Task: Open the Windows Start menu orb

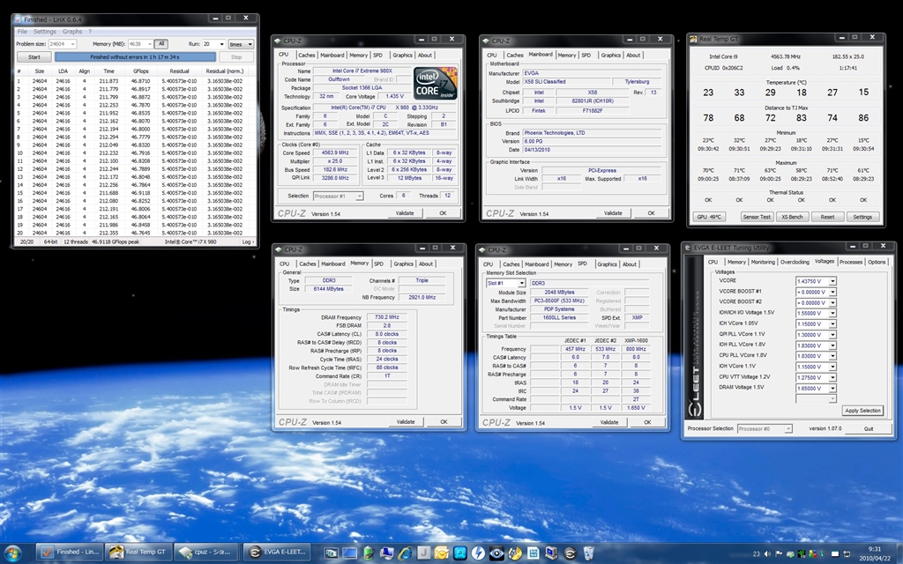Action: click(x=15, y=552)
